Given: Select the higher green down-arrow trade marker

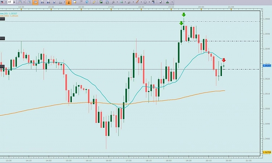Looking at the screenshot, I should [x=184, y=15].
